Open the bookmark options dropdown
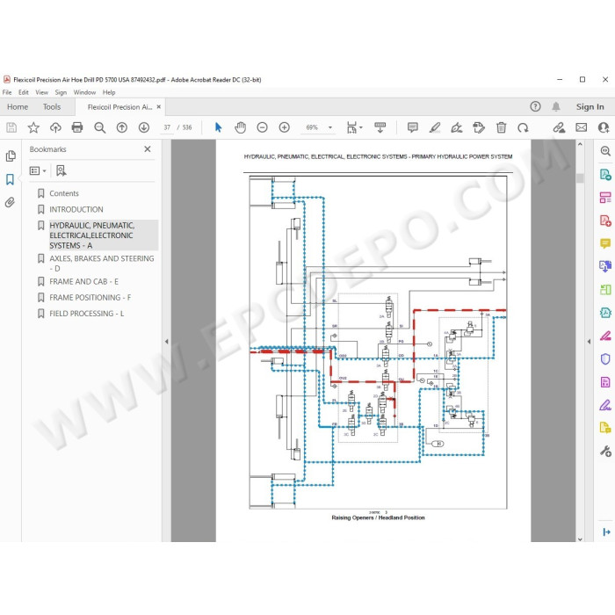The width and height of the screenshot is (615, 615). 38,171
